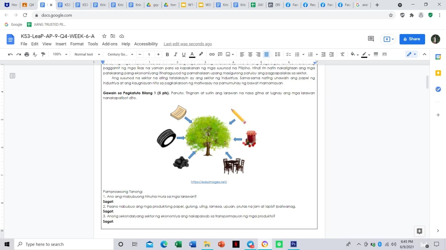
Task: Open the Edit menu
Action: (x=35, y=44)
